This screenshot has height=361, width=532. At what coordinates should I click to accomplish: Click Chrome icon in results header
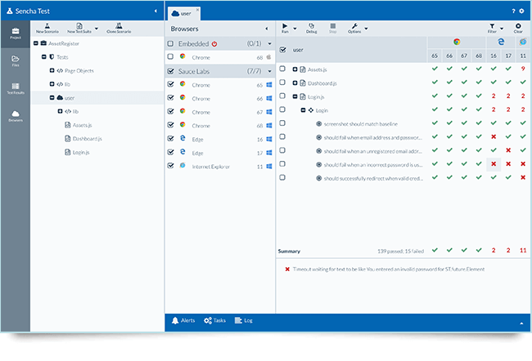point(457,42)
